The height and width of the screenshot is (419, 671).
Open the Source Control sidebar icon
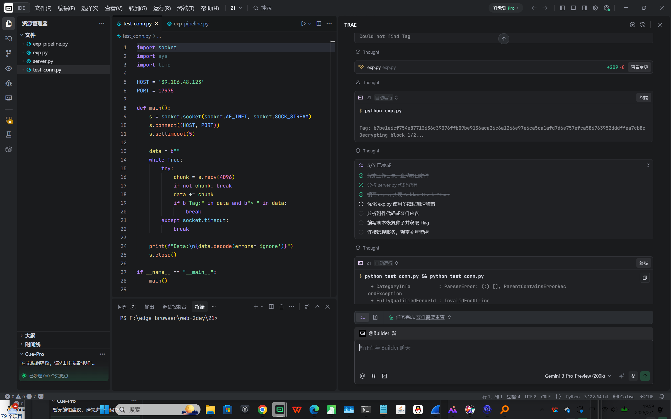point(9,53)
